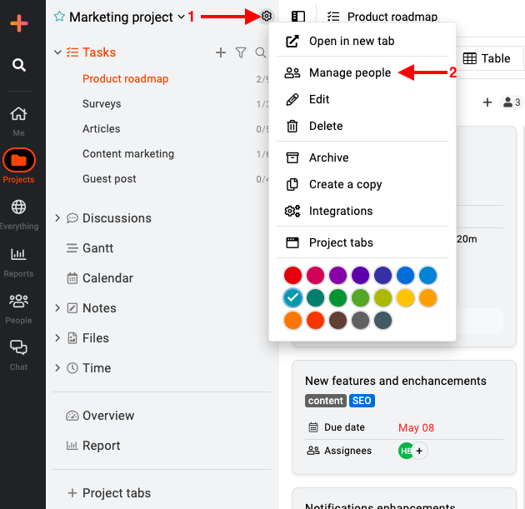
Task: Open the Everything globe section
Action: 18,214
